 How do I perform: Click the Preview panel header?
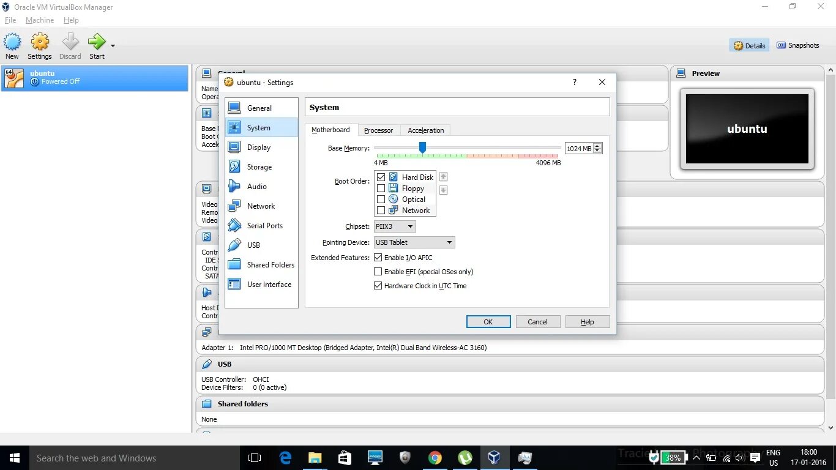coord(747,73)
